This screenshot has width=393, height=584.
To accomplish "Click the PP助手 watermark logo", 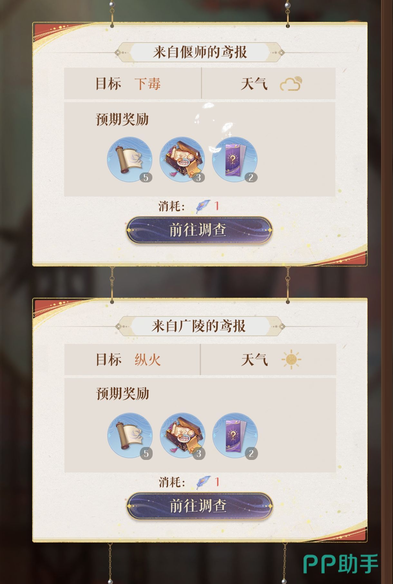I will [x=341, y=564].
